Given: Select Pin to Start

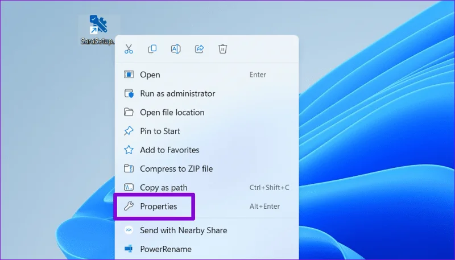Looking at the screenshot, I should click(206, 131).
